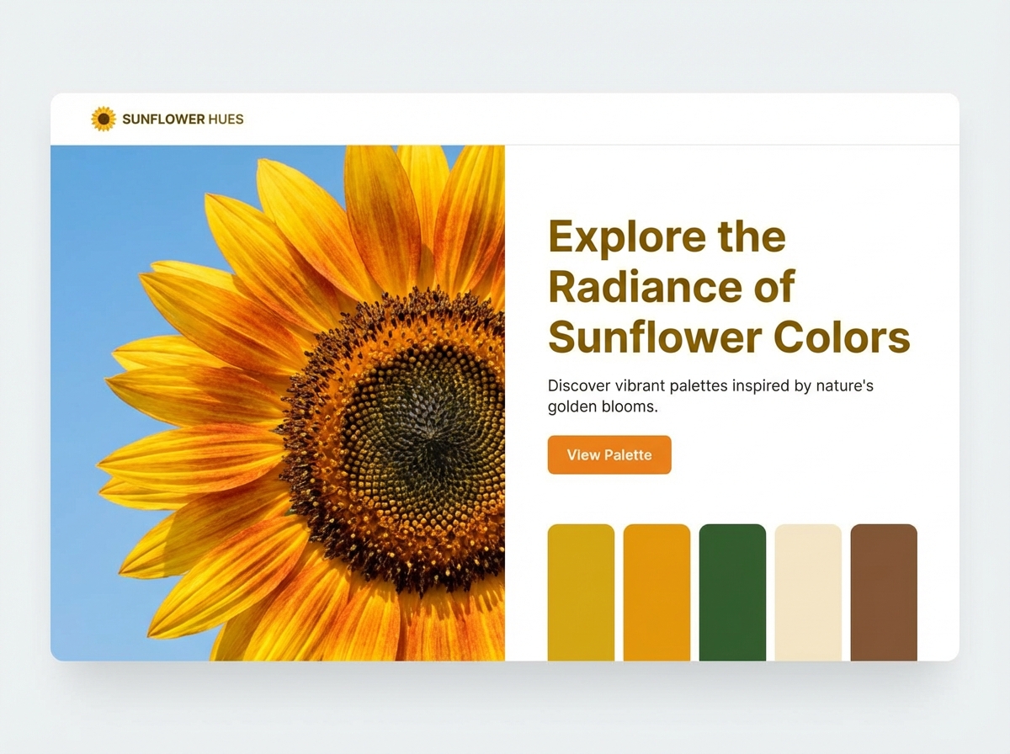Click the View Palette button

609,454
